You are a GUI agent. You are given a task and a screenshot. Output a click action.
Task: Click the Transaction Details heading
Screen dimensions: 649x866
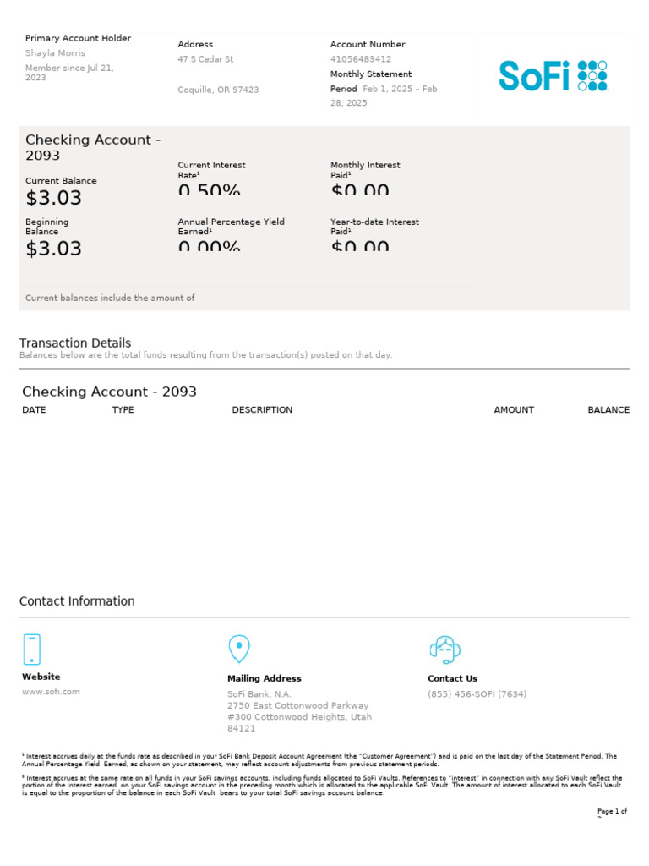[x=75, y=343]
